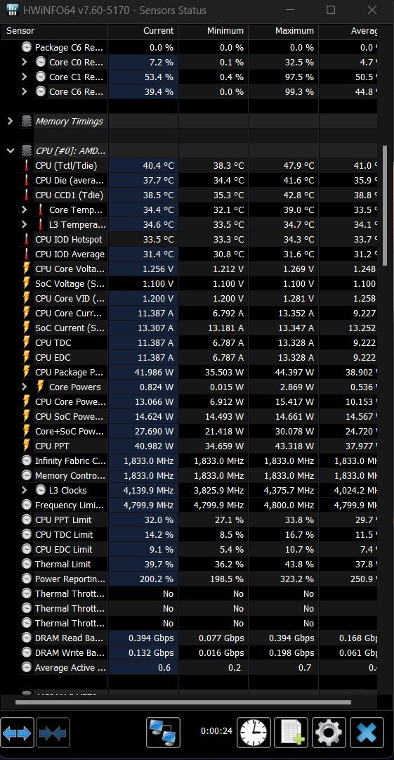Select the CPU EDC Limit row label
394x760 pixels.
(64, 549)
